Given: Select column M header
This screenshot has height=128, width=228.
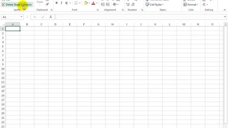Looking at the screenshot, I should point(184,25).
